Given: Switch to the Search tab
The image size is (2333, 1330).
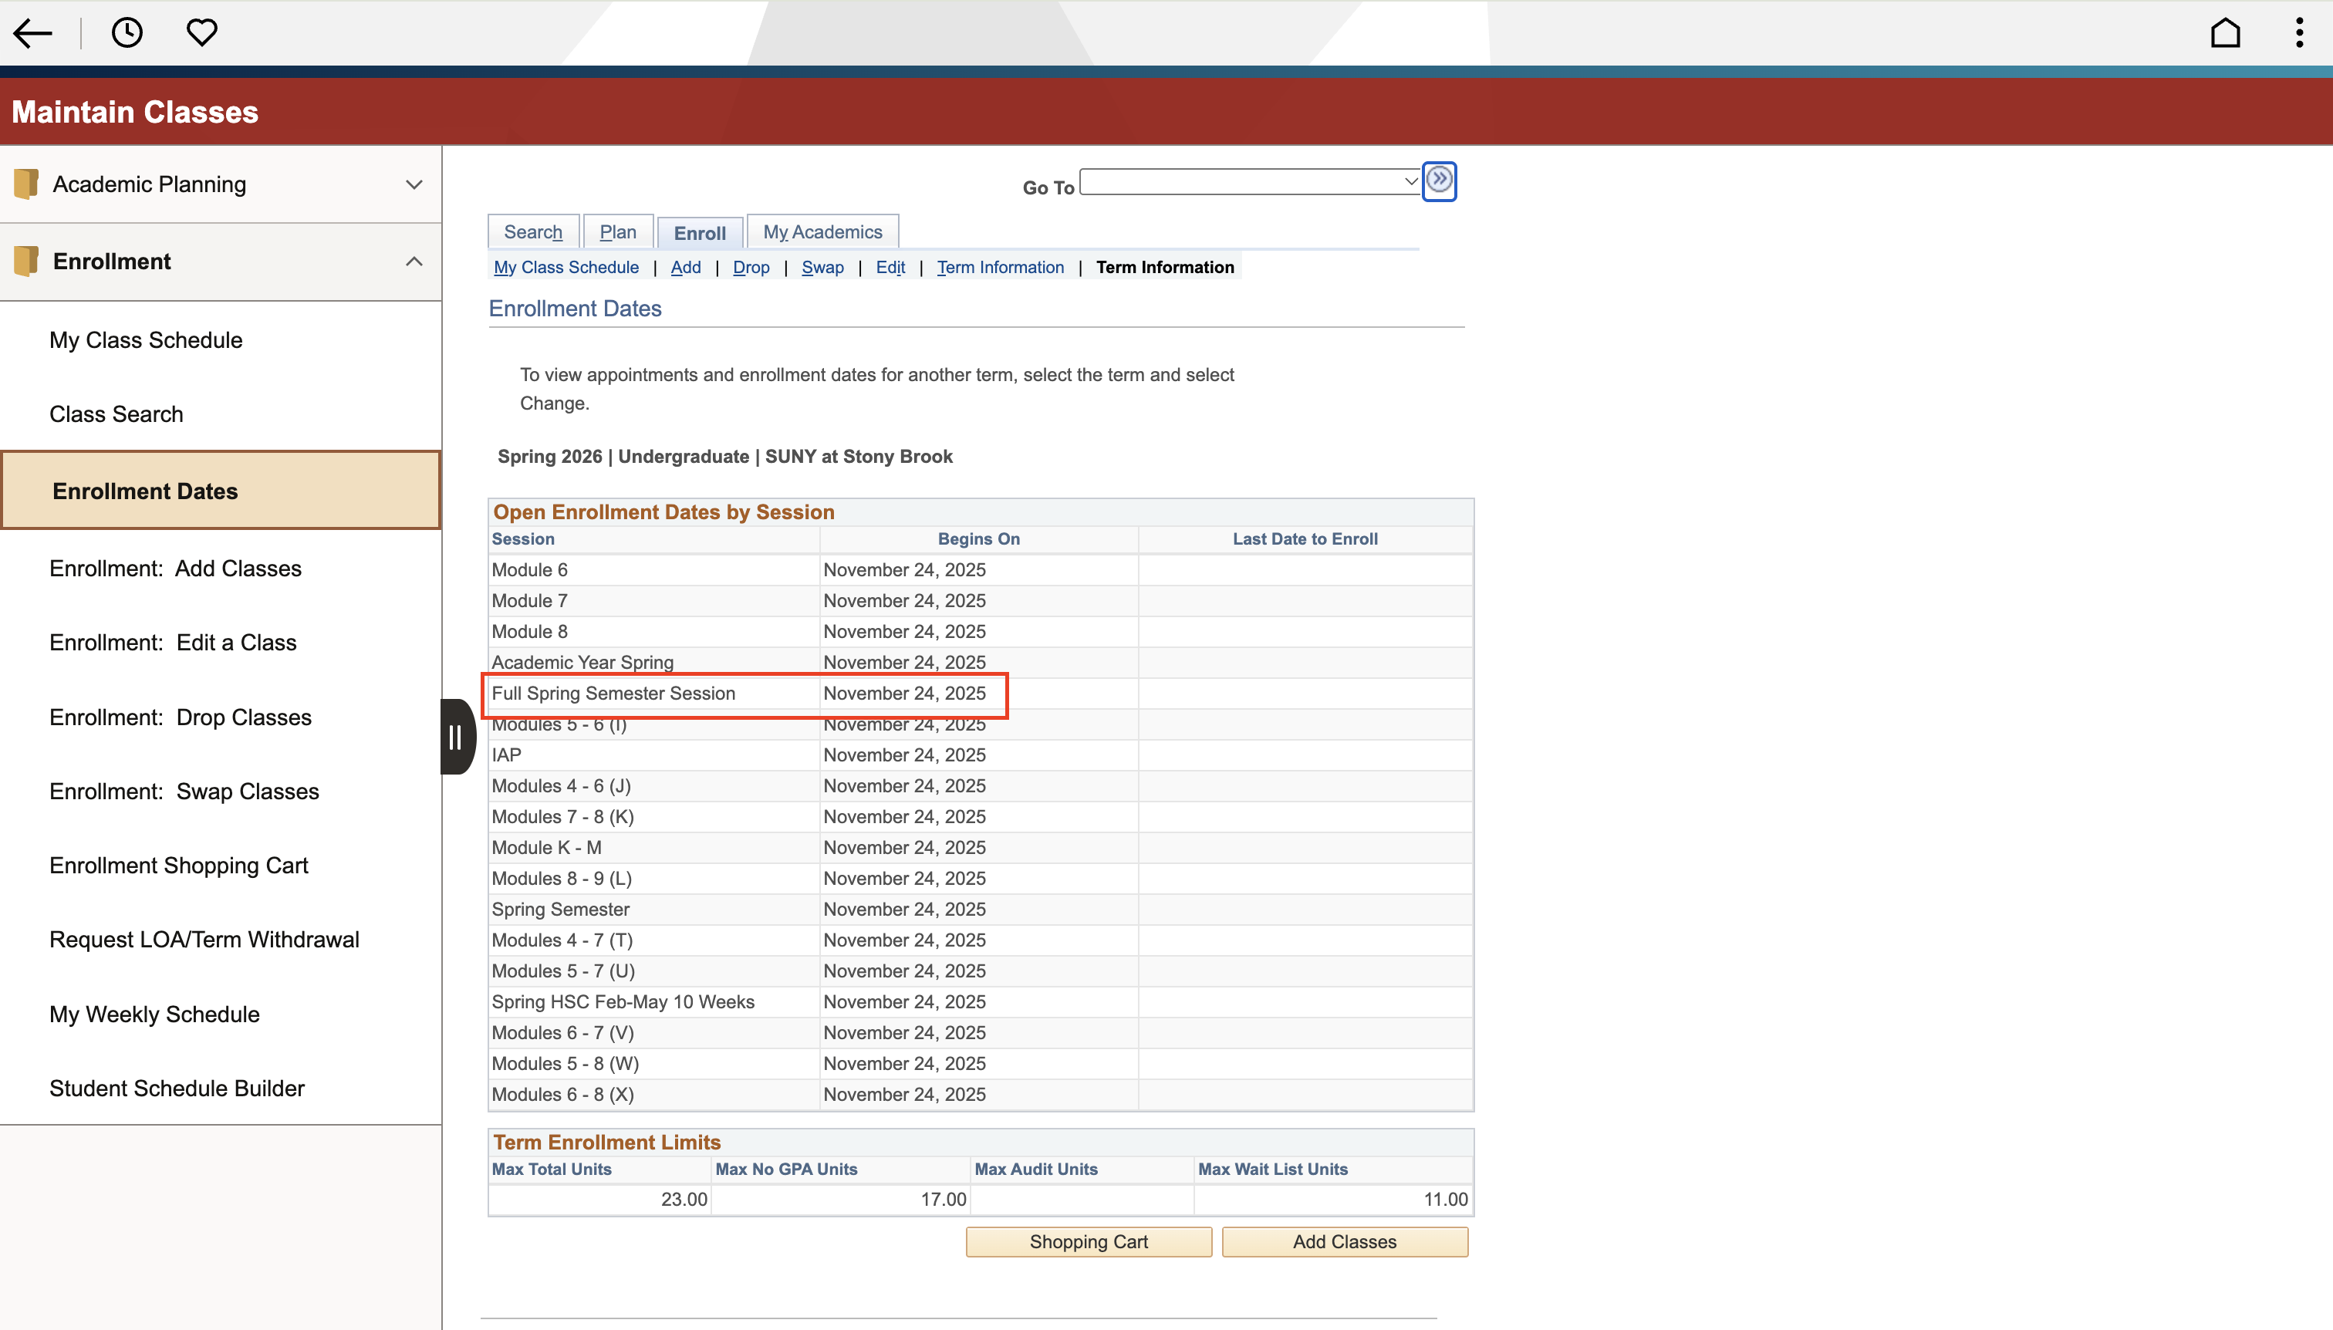Looking at the screenshot, I should point(533,232).
